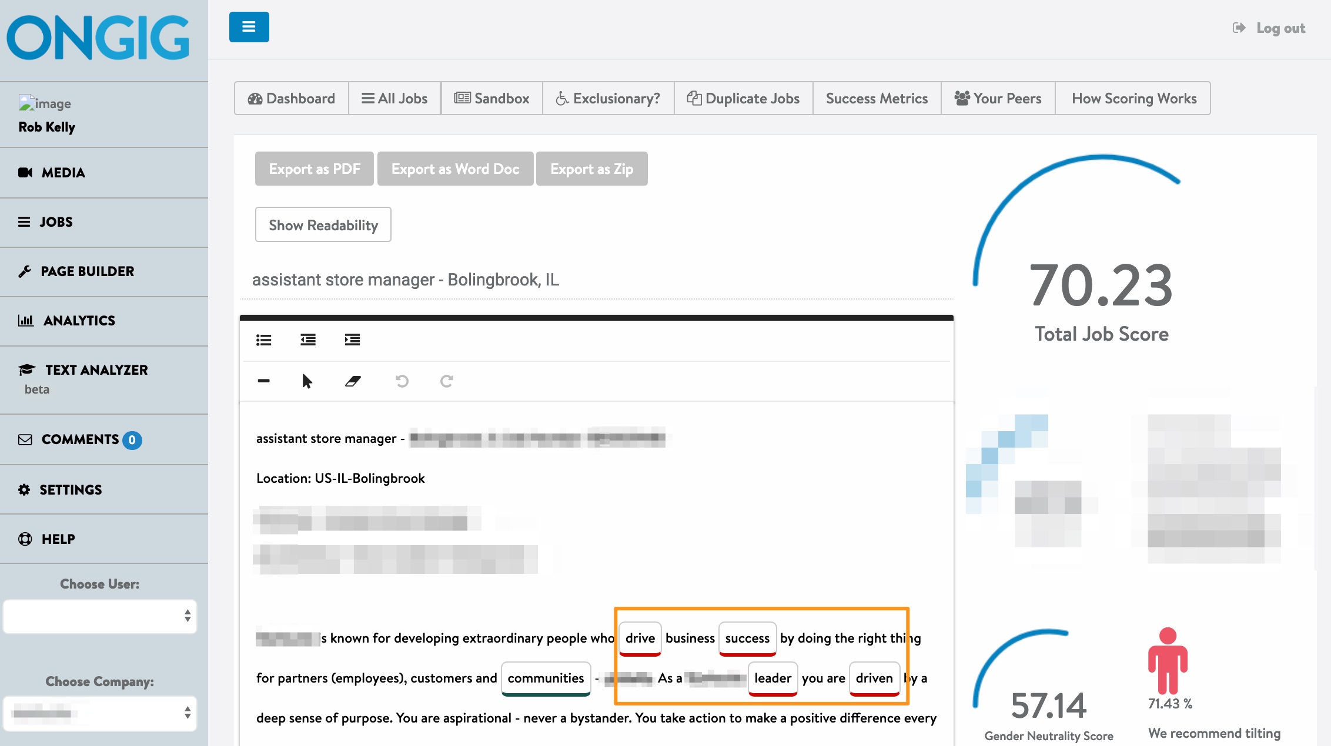Screen dimensions: 1331x746
Task: Click the 70.23 Total Job Score gauge
Action: [x=1101, y=250]
